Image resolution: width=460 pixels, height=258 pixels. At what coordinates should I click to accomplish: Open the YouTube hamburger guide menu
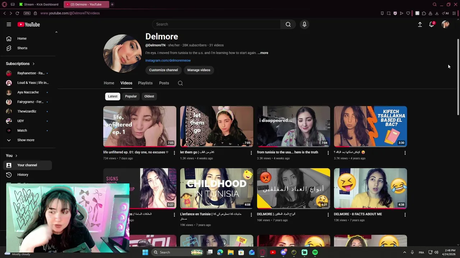click(9, 24)
